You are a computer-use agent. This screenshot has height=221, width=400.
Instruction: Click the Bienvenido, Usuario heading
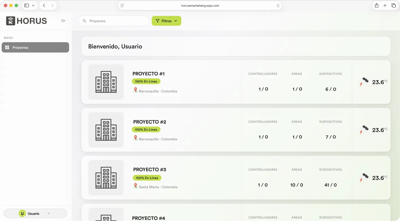coord(115,47)
